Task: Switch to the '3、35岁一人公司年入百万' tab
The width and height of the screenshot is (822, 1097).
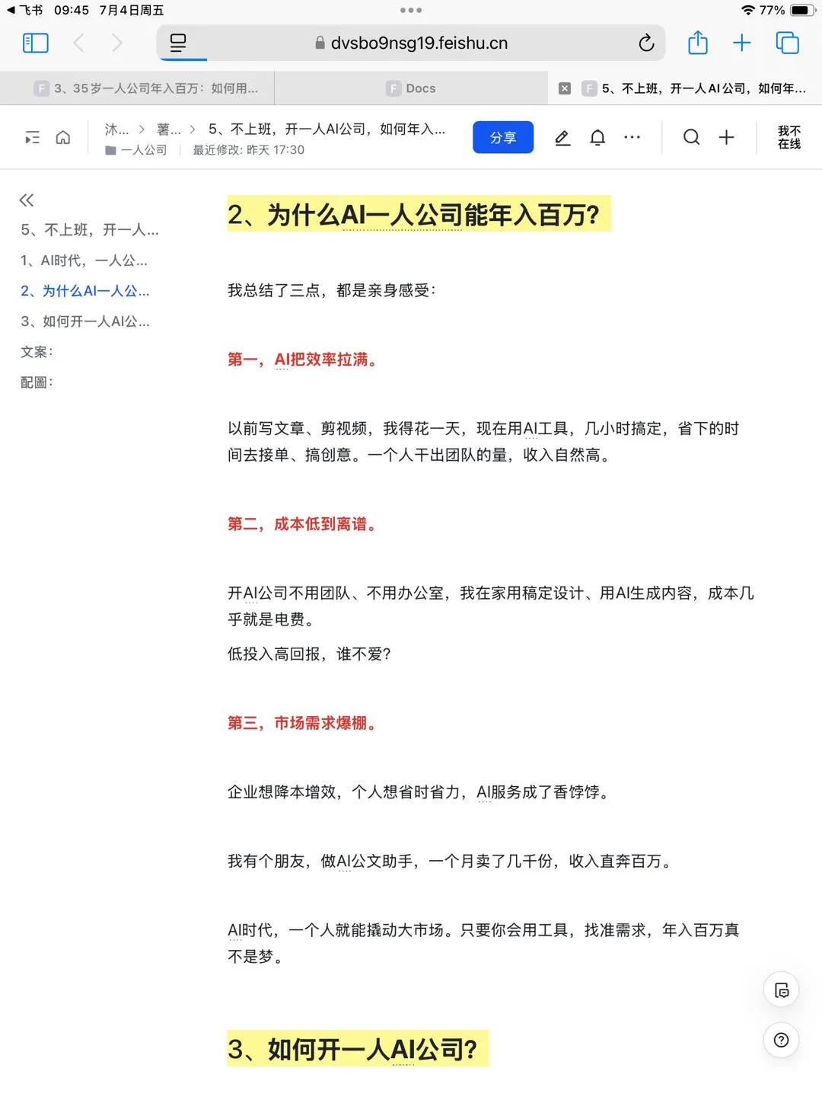Action: click(x=137, y=88)
